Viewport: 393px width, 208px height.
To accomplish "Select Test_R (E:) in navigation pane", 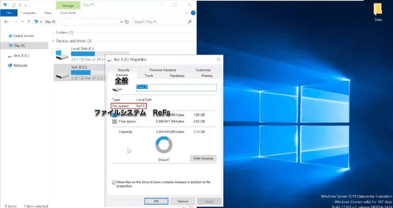I will pyautogui.click(x=21, y=56).
